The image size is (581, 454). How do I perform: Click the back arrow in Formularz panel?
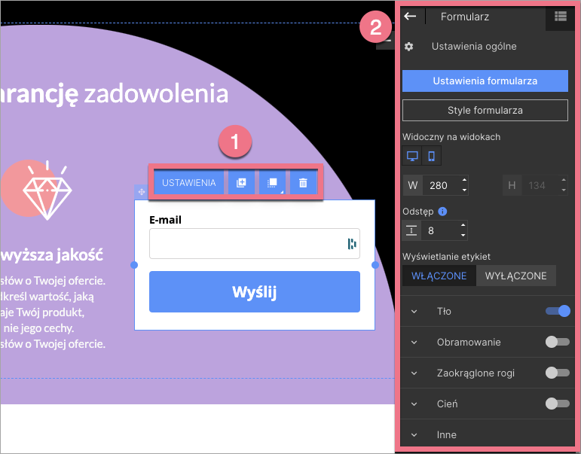[410, 16]
